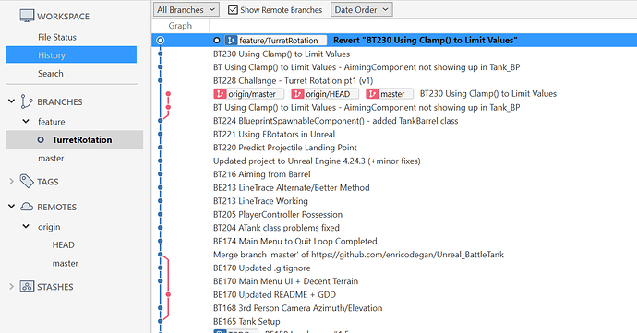Click the origin/master branch label

pos(248,94)
